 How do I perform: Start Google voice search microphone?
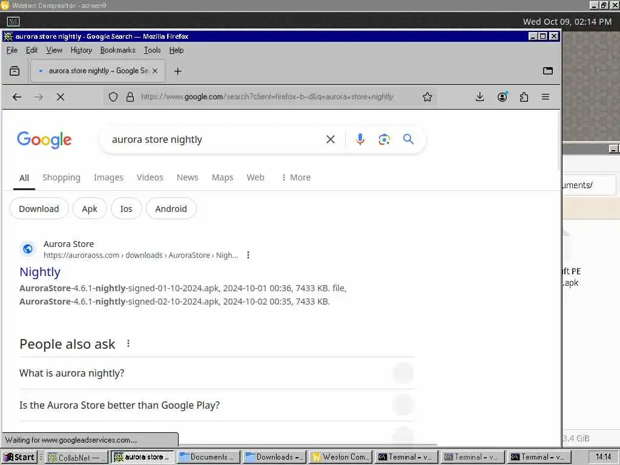[x=360, y=139]
